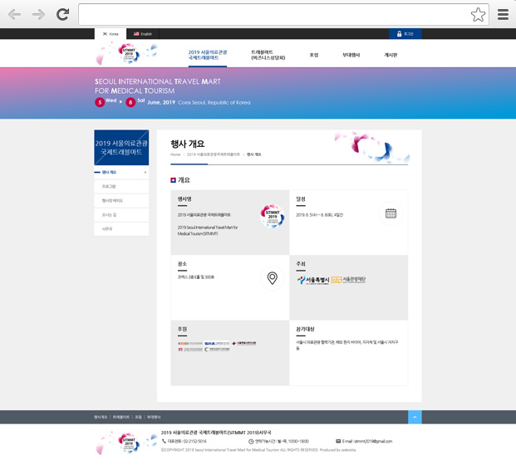
Task: Open the '부대행사' top menu item
Action: point(351,55)
